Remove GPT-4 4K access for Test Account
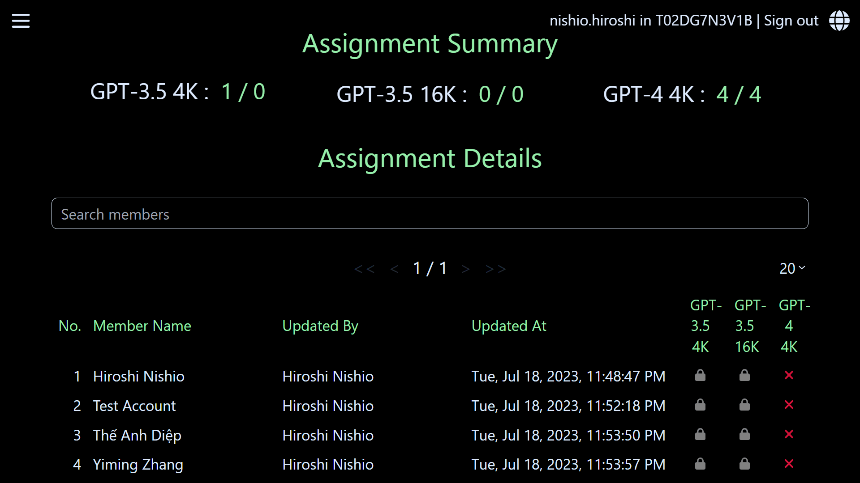Screen dimensions: 860x483 (789, 406)
